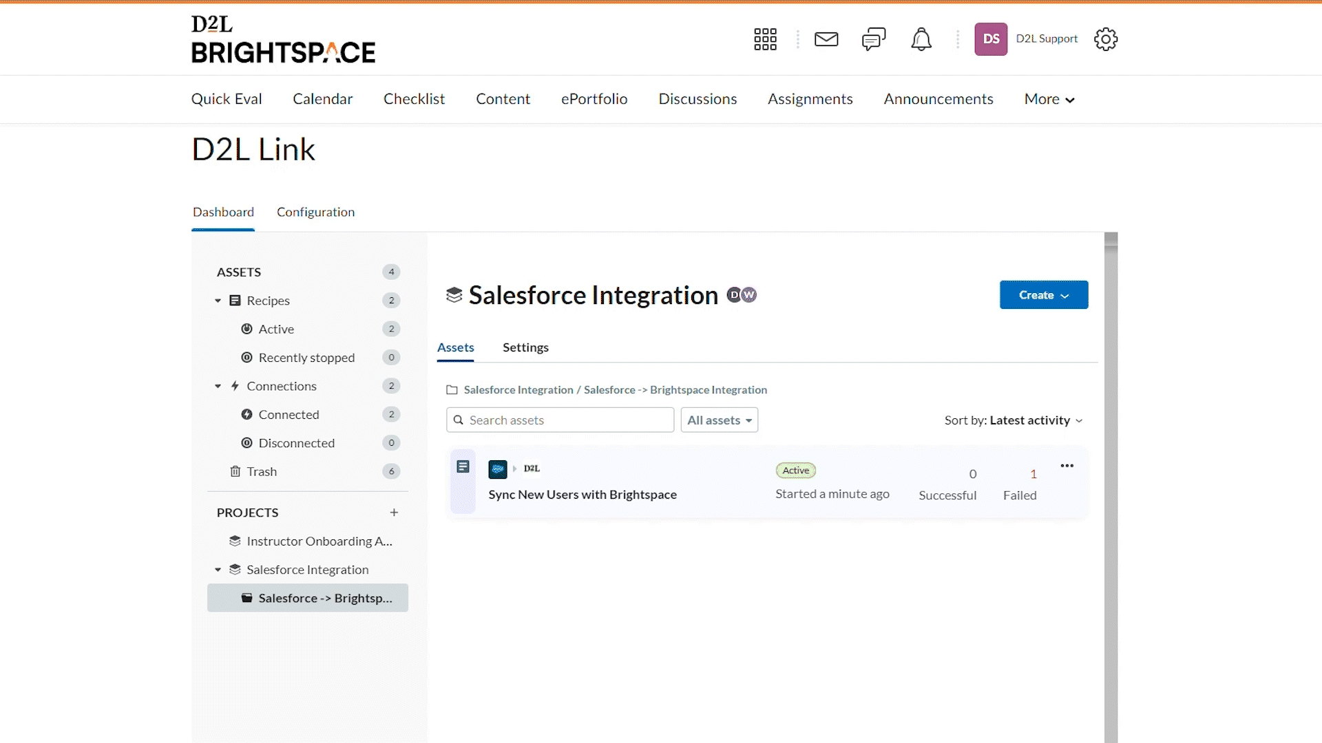Image resolution: width=1322 pixels, height=743 pixels.
Task: Click the Search assets field
Action: [x=560, y=420]
